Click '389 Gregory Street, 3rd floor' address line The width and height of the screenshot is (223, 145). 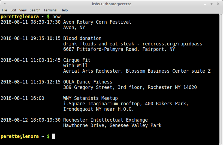coord(130,87)
